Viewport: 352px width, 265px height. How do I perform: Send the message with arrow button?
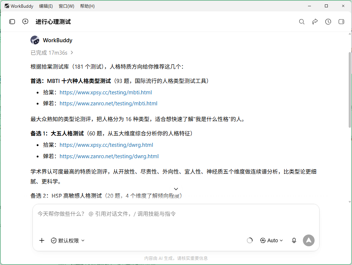(x=309, y=240)
